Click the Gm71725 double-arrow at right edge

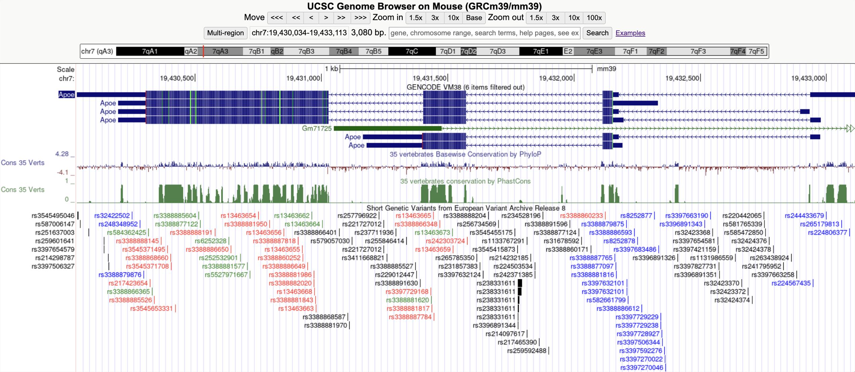[850, 128]
